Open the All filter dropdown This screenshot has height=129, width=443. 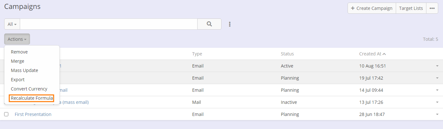click(x=12, y=24)
